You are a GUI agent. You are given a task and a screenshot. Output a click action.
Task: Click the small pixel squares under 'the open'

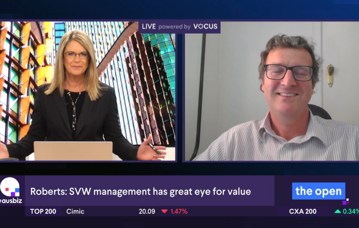pos(345,201)
